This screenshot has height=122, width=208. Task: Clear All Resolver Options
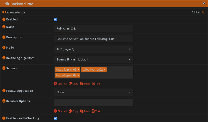[x=60, y=111]
